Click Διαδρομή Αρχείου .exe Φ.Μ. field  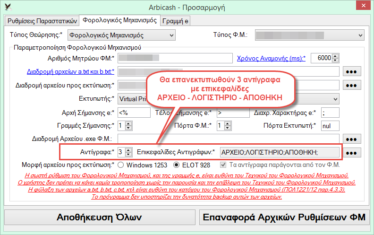point(228,139)
